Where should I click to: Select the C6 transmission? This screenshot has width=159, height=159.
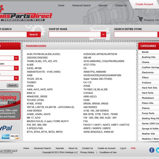(85, 68)
